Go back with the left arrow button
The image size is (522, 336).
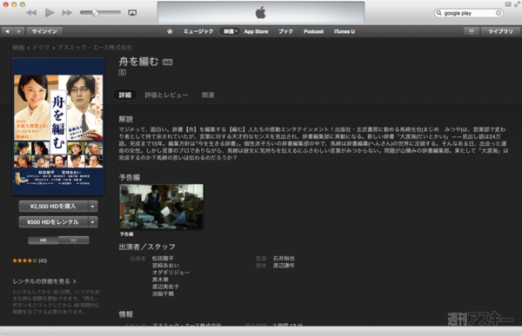[7, 31]
